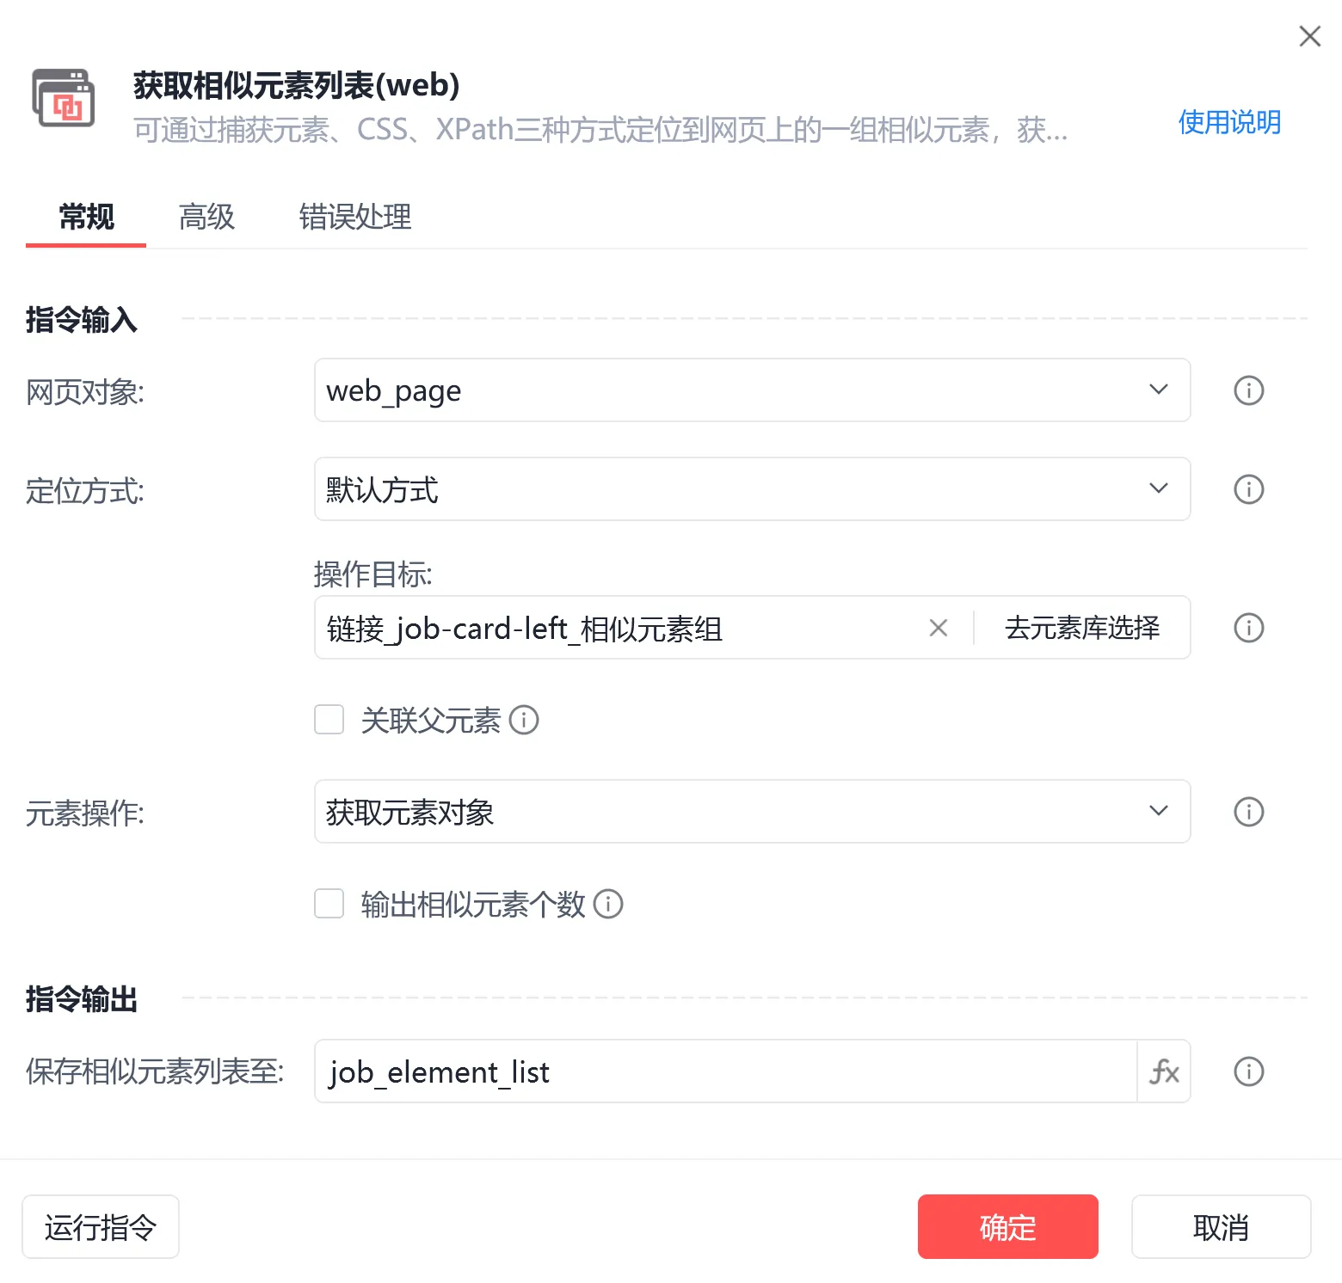Viewport: 1342px width, 1283px height.
Task: Check the 输出相似元素个数 checkbox
Action: tap(329, 904)
